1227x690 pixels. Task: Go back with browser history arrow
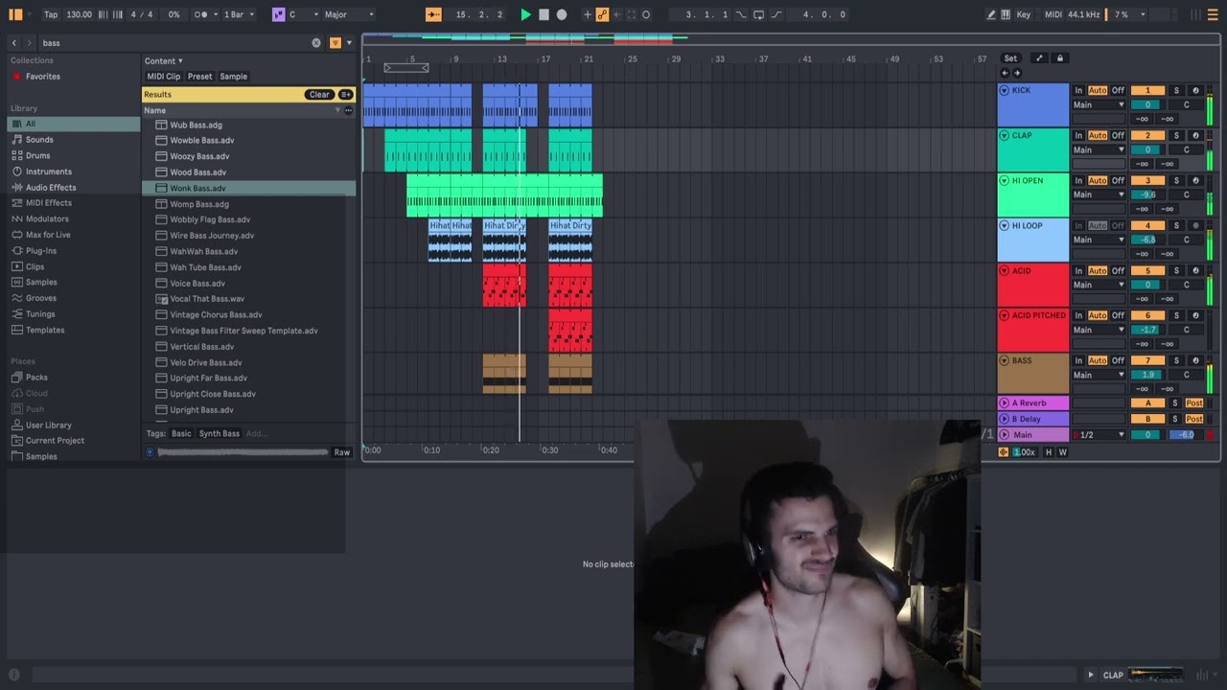pos(13,42)
